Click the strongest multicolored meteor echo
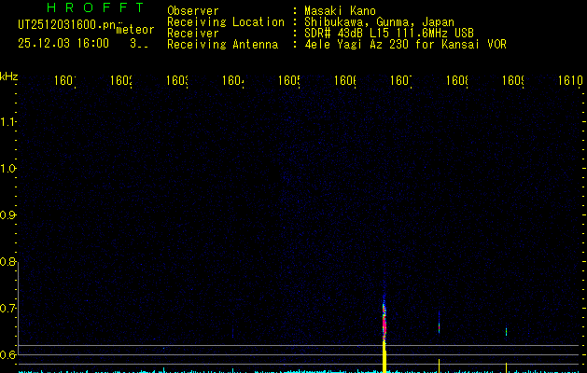 (x=384, y=319)
